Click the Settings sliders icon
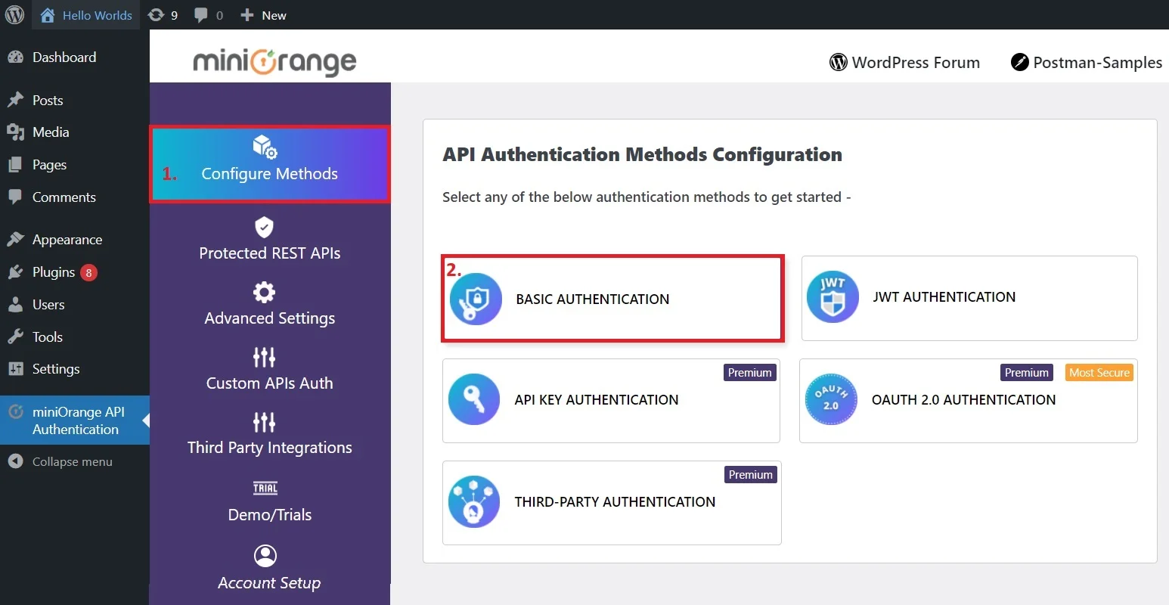1169x605 pixels. (x=15, y=369)
